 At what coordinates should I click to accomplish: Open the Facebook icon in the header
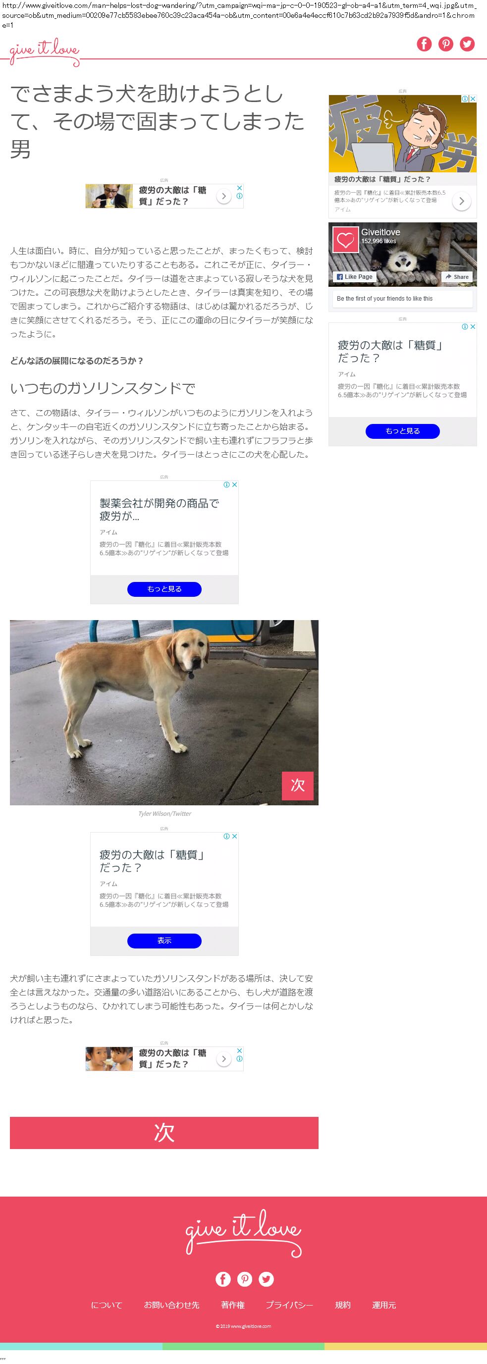[x=424, y=44]
